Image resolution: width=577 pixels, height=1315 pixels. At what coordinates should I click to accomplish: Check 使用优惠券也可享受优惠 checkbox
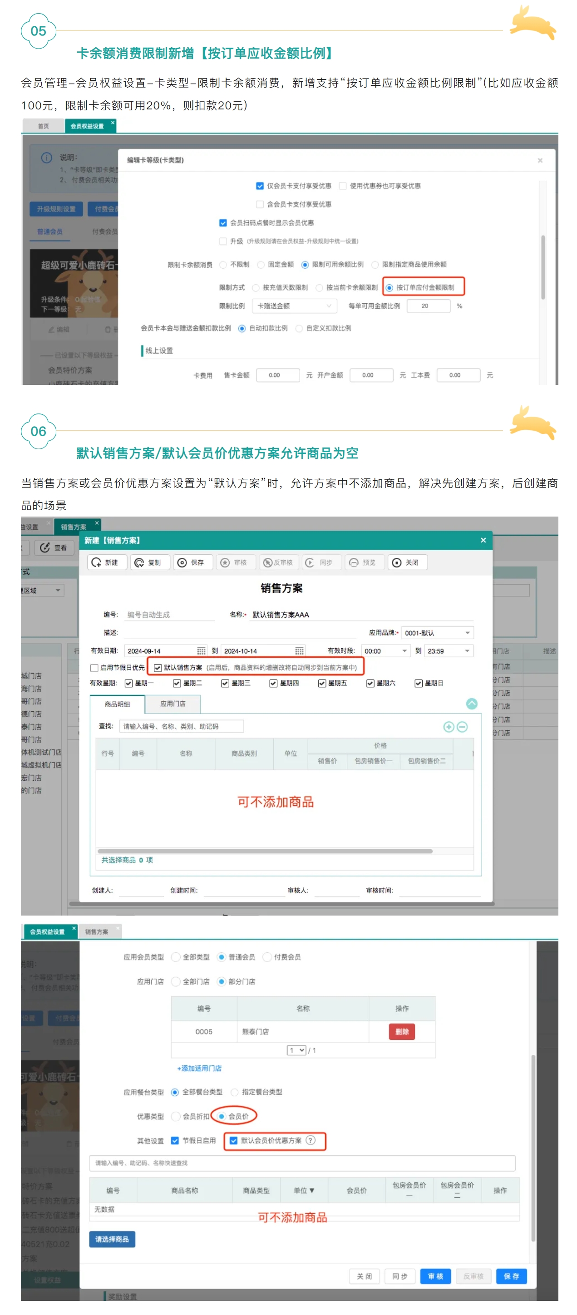[343, 186]
